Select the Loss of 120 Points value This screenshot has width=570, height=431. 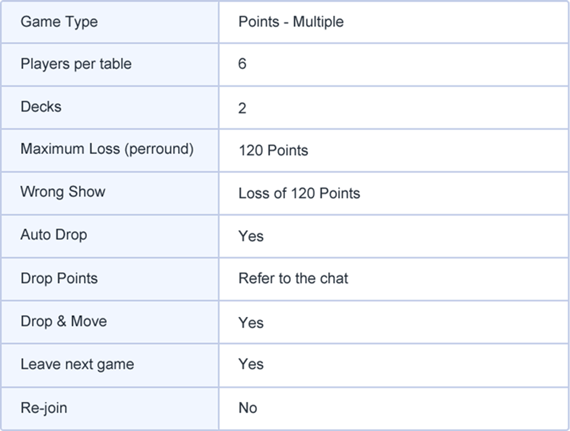pos(299,193)
